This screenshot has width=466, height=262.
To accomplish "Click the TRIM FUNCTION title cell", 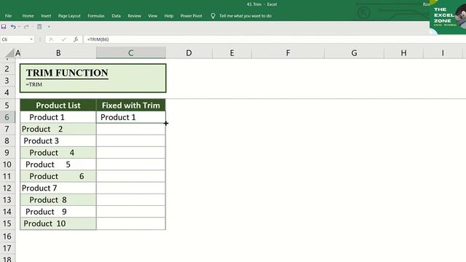I will click(67, 73).
